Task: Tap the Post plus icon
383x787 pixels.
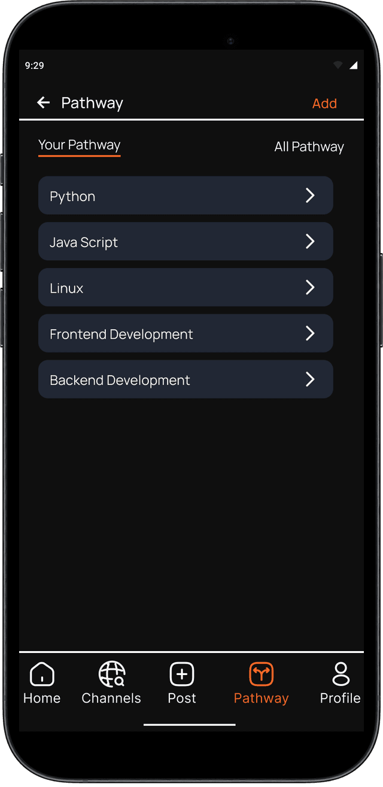Action: tap(182, 674)
